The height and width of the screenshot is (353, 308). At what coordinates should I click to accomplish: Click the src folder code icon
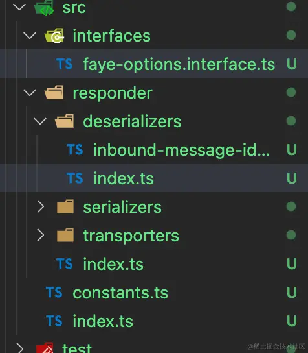tap(44, 8)
